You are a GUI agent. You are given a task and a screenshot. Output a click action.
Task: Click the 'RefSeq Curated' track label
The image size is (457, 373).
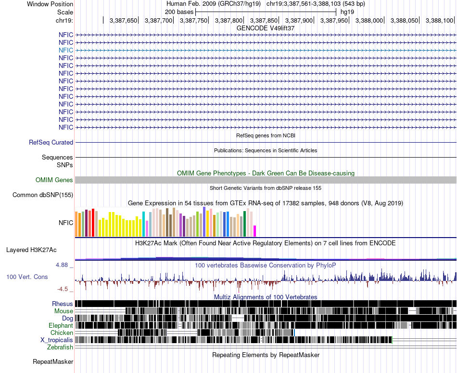[x=51, y=143]
